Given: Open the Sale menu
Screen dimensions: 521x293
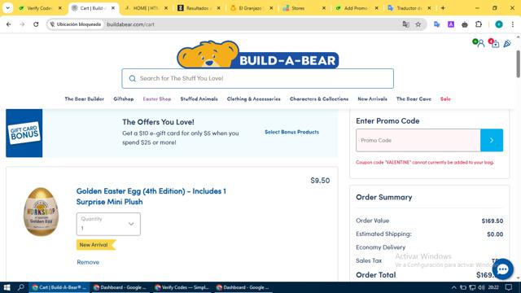Looking at the screenshot, I should (x=445, y=99).
